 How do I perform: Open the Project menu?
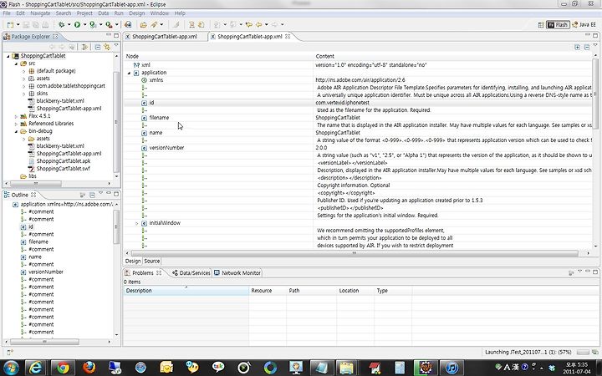[x=84, y=13]
